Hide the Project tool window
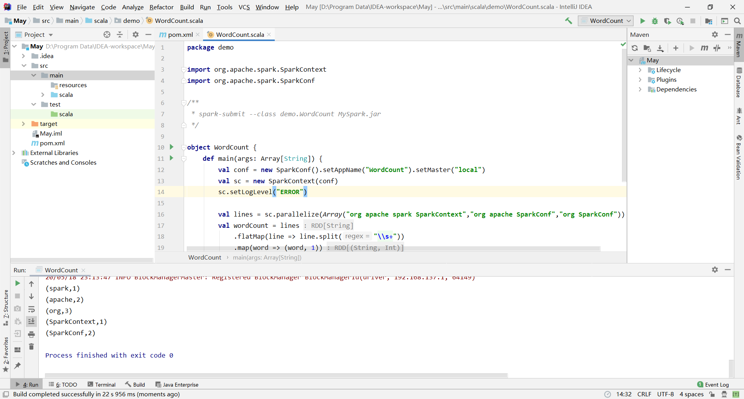 pos(148,34)
